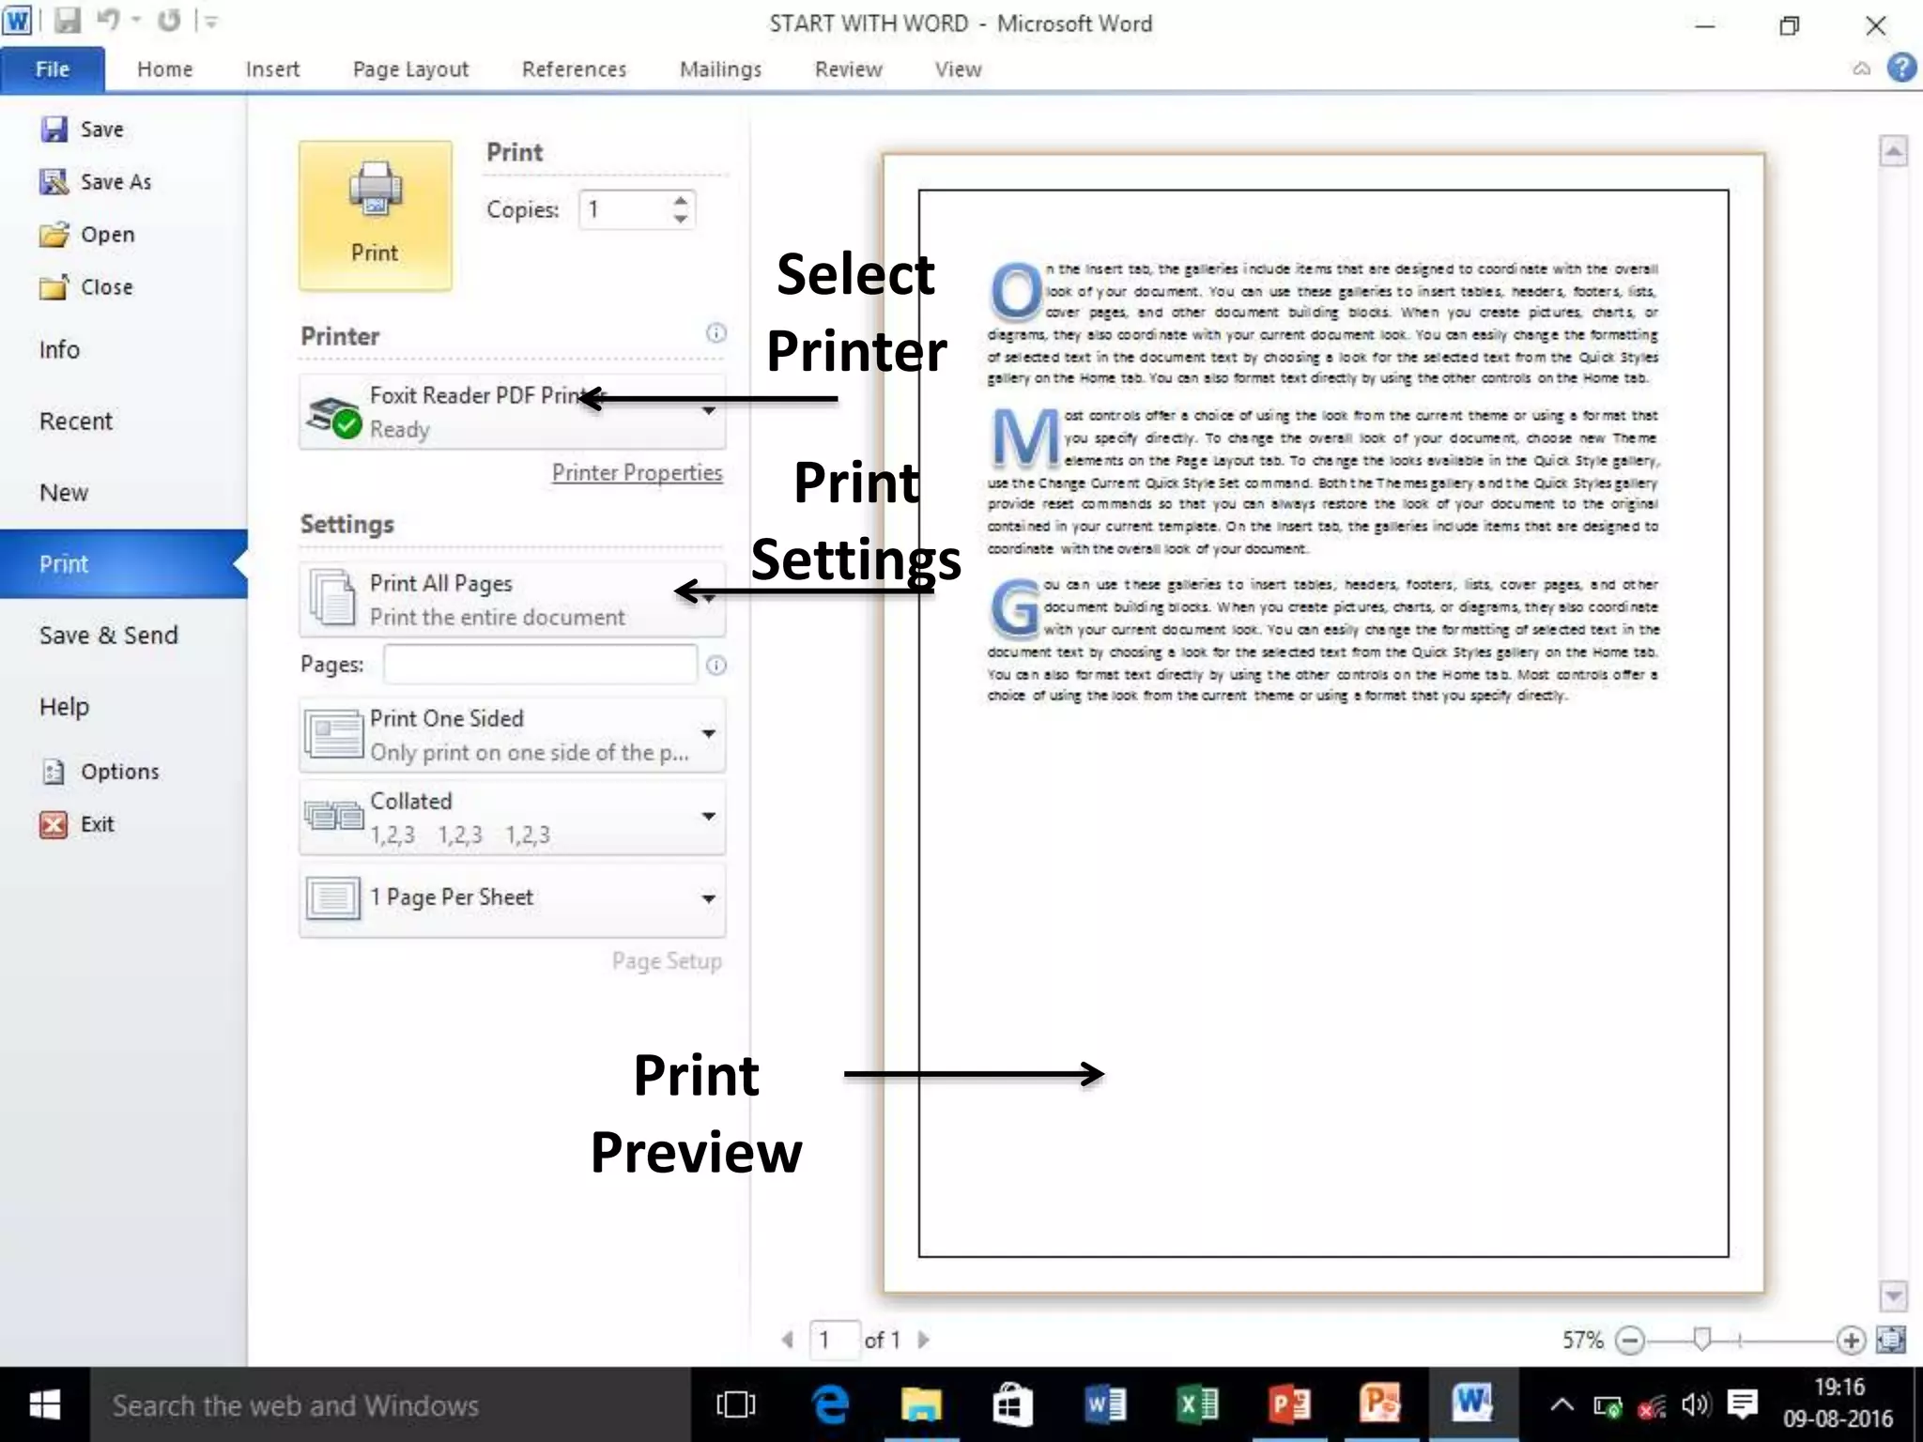Screen dimensions: 1923x1442
Task: Go to next page in preview
Action: pyautogui.click(x=923, y=1340)
